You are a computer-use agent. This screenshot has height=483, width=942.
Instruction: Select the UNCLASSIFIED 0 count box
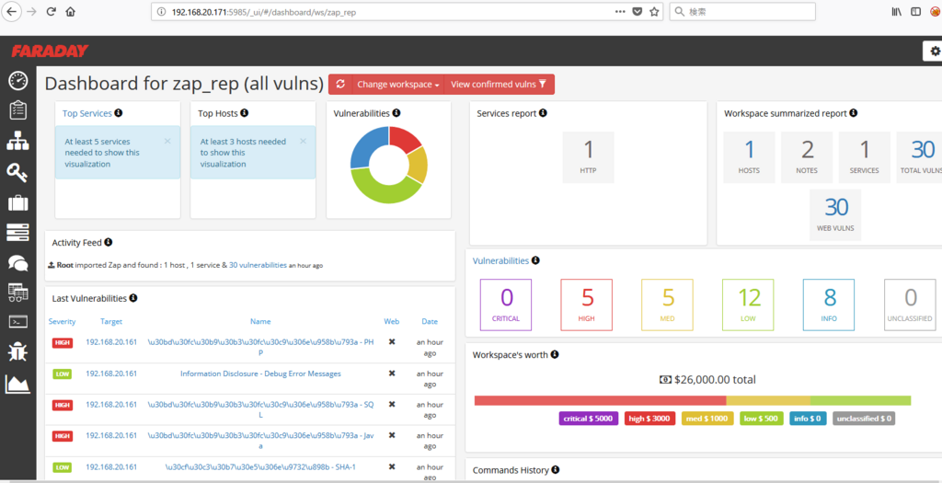click(x=910, y=305)
